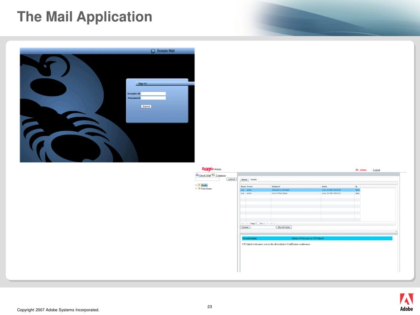Sort by the Date column header
This screenshot has height=315, width=420.
point(338,187)
